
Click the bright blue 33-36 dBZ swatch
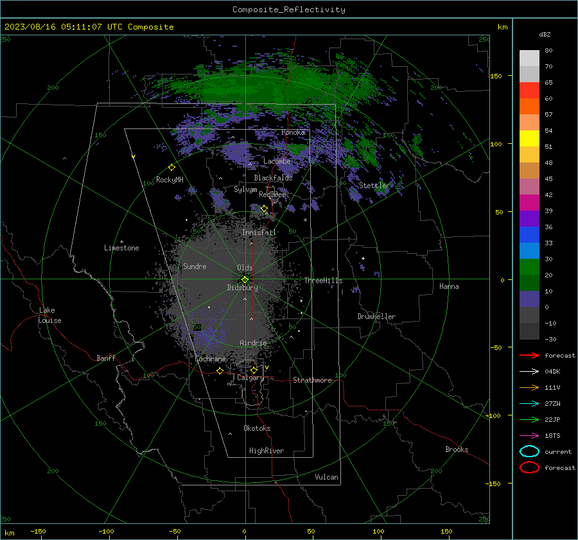(529, 235)
